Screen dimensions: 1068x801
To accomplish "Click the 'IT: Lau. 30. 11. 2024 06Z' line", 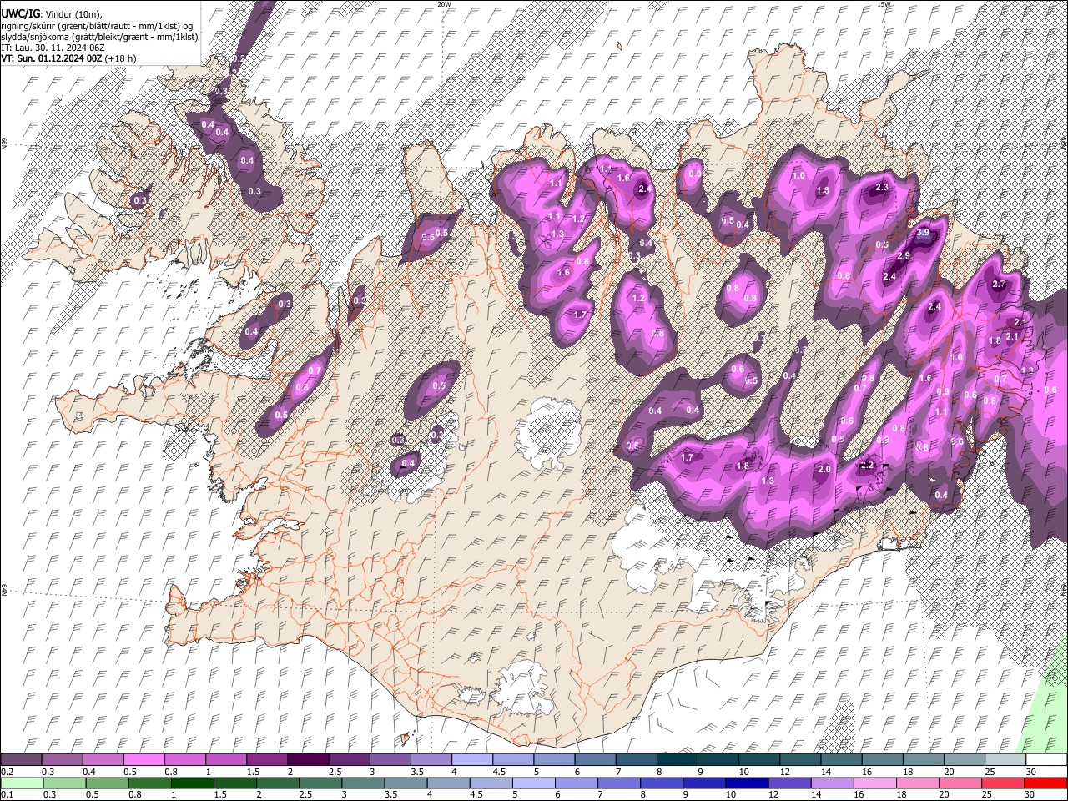I will tap(53, 48).
